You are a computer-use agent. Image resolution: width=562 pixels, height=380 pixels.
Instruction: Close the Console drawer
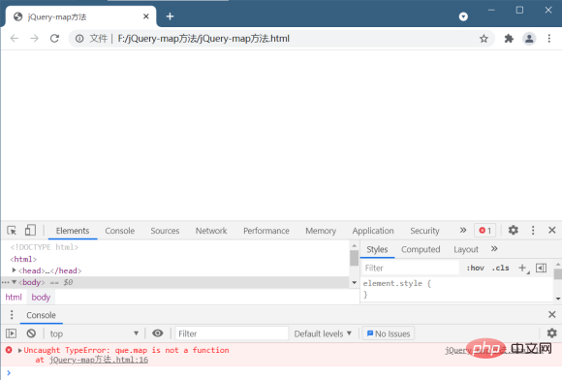pos(552,314)
